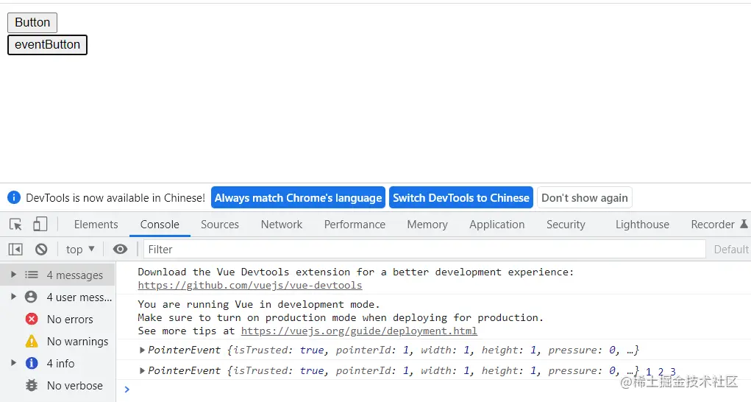Image resolution: width=751 pixels, height=402 pixels.
Task: Click the yellow warning triangle icon
Action: point(32,341)
